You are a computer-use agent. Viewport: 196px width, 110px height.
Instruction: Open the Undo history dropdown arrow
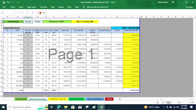[x=10, y=2]
